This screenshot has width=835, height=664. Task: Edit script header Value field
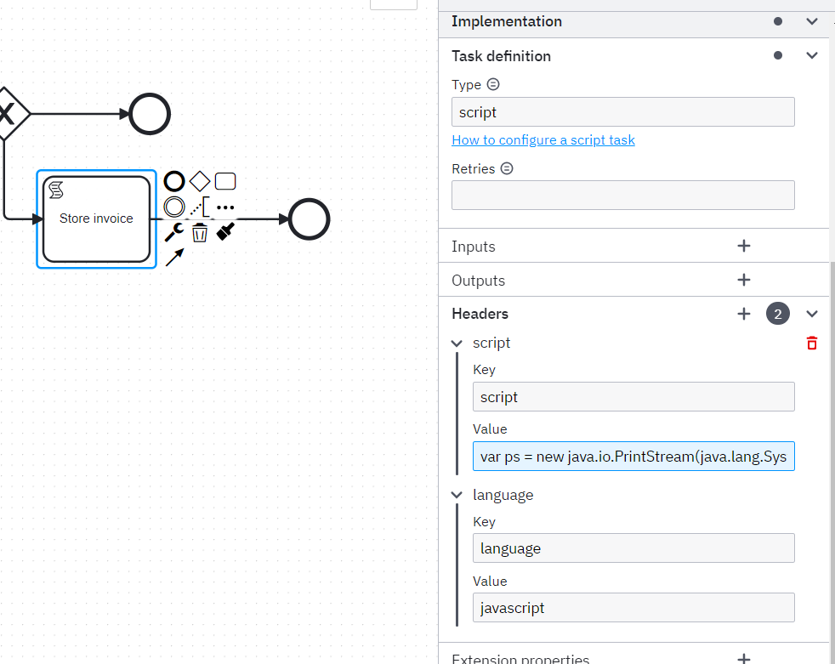tap(633, 457)
